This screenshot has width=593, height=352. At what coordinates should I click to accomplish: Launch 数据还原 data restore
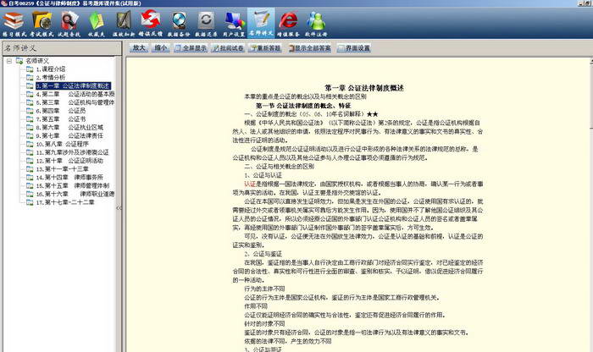point(206,24)
